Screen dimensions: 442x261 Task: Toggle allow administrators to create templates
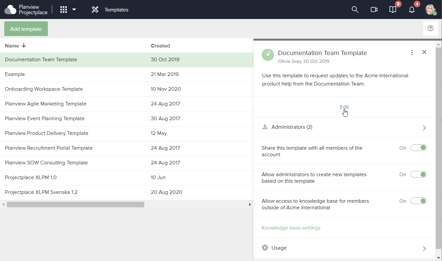(419, 174)
